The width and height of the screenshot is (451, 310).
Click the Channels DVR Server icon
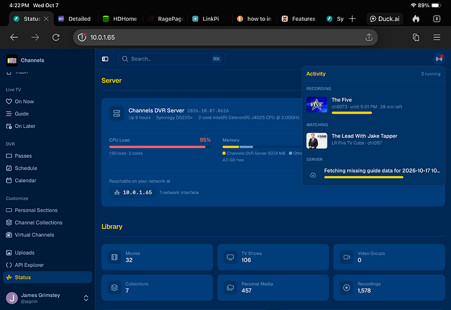tap(116, 114)
